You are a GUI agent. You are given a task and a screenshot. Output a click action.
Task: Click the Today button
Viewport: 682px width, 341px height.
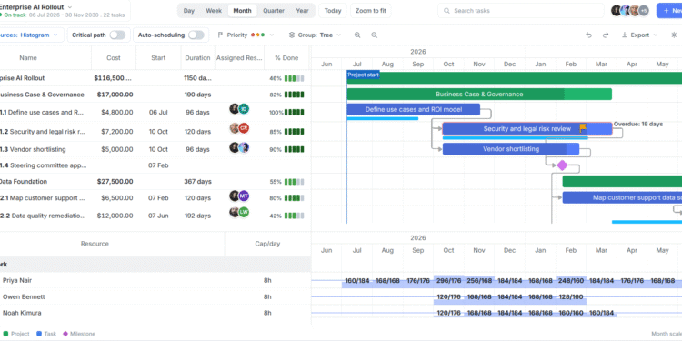click(x=333, y=11)
